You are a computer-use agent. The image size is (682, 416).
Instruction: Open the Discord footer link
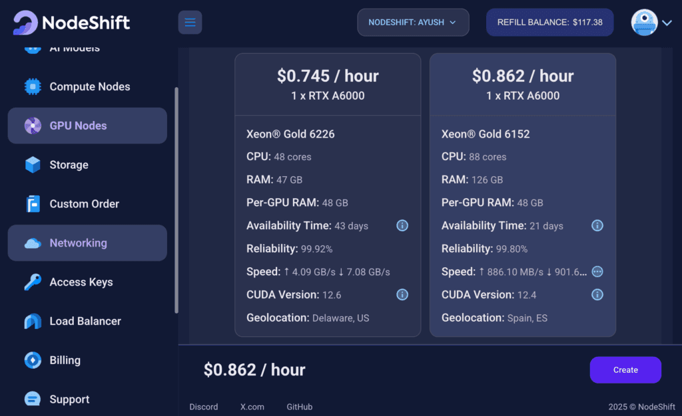point(204,407)
